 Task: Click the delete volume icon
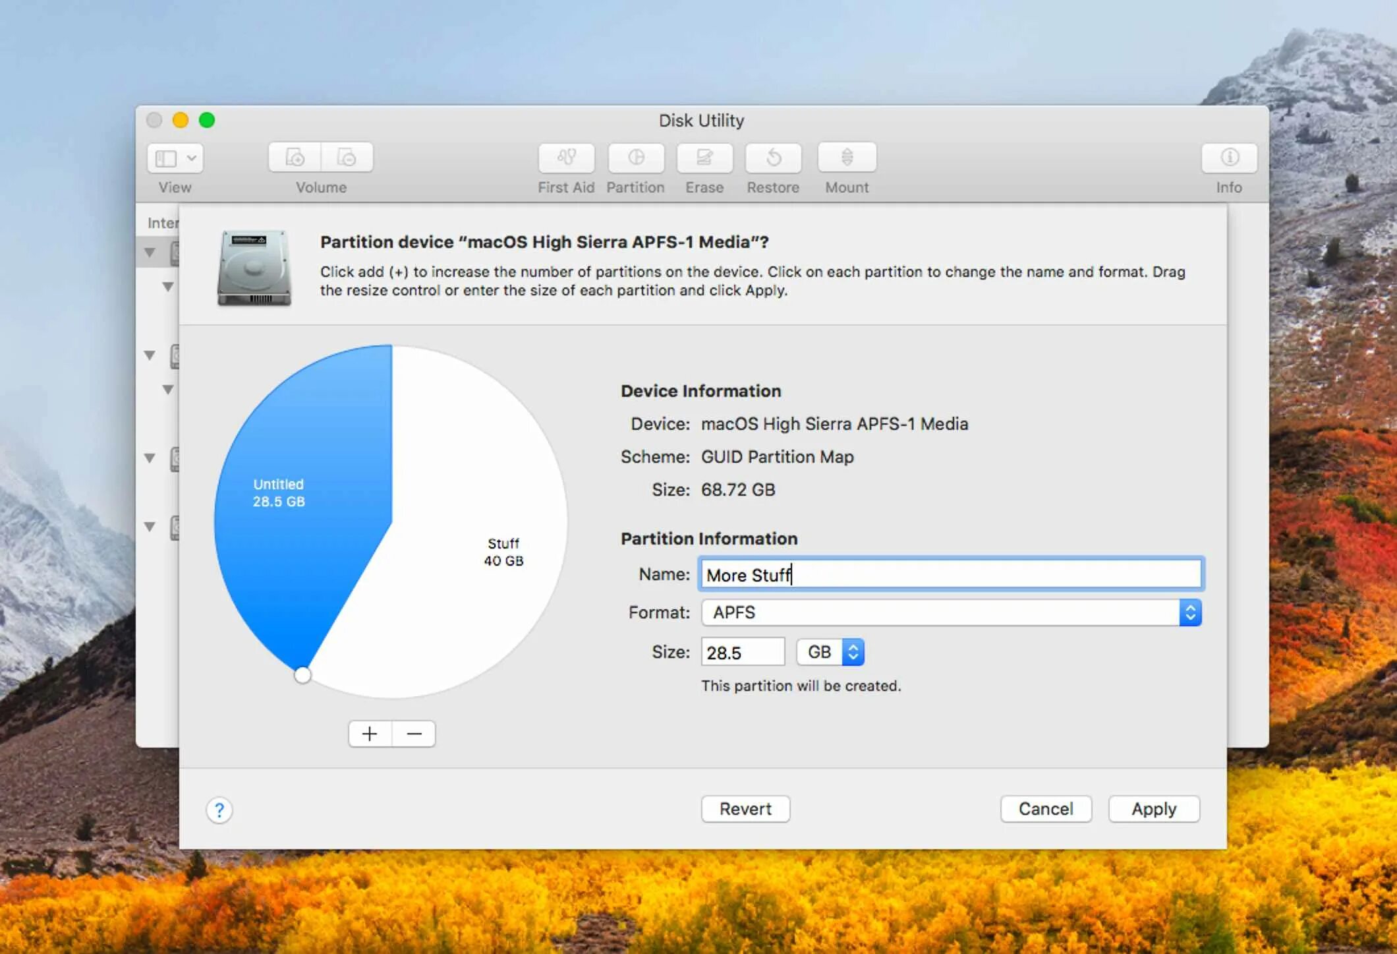point(347,158)
